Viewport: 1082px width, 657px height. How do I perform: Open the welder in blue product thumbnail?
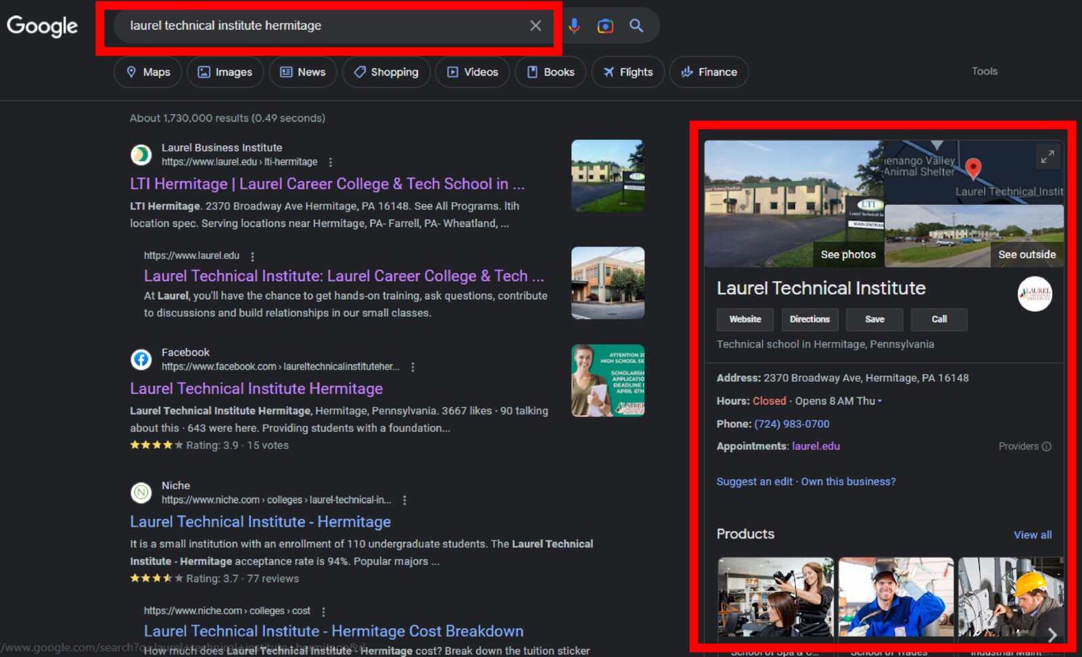pos(896,598)
